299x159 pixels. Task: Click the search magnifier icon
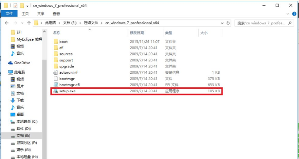[290, 23]
